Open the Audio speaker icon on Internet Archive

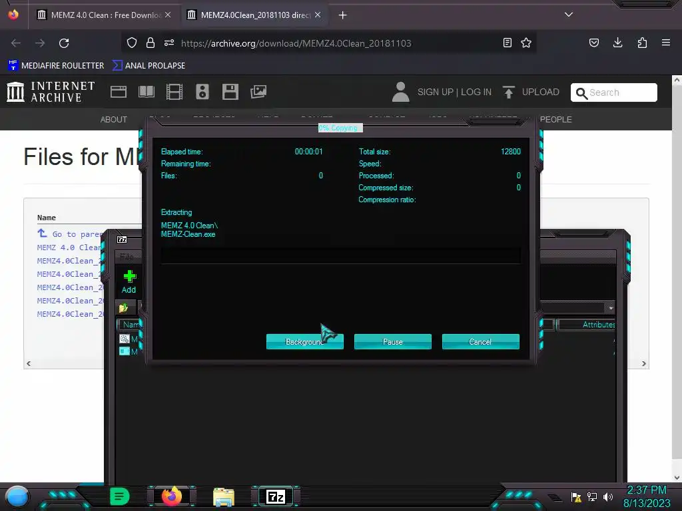coord(202,92)
